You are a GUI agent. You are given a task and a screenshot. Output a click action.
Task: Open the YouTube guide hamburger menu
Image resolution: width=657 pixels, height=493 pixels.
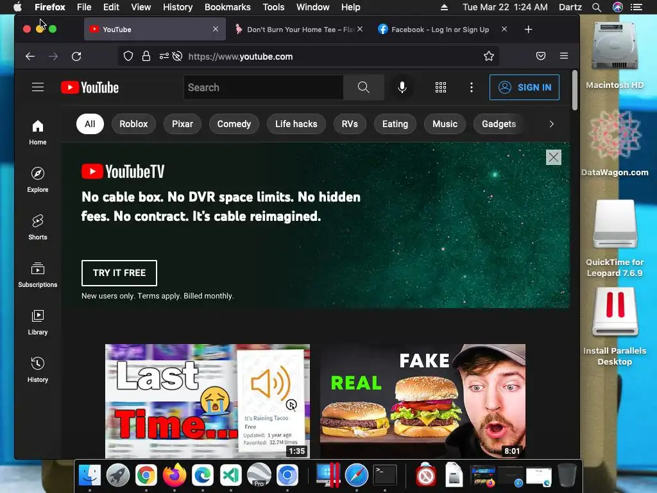[x=38, y=87]
